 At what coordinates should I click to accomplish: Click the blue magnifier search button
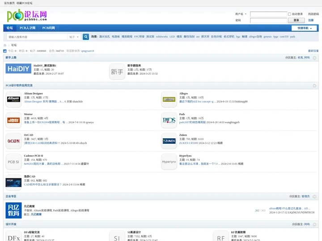[x=86, y=37]
